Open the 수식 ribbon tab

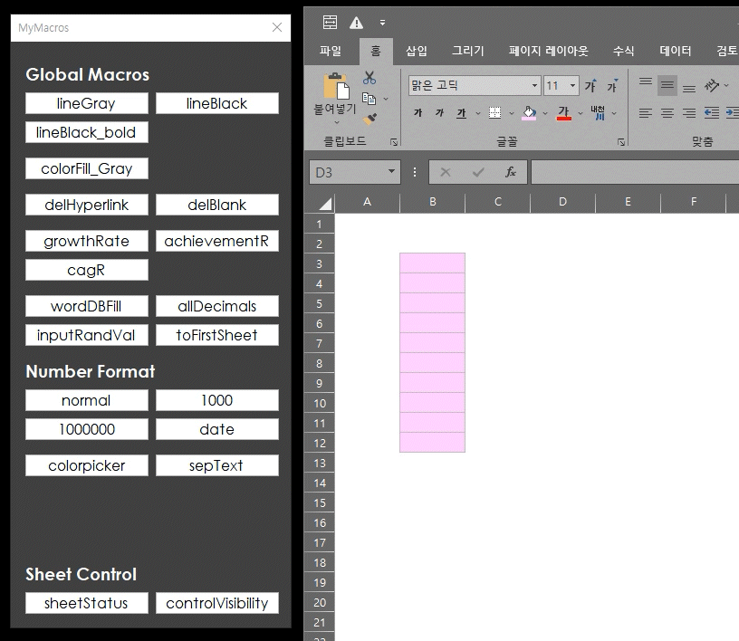[x=623, y=51]
